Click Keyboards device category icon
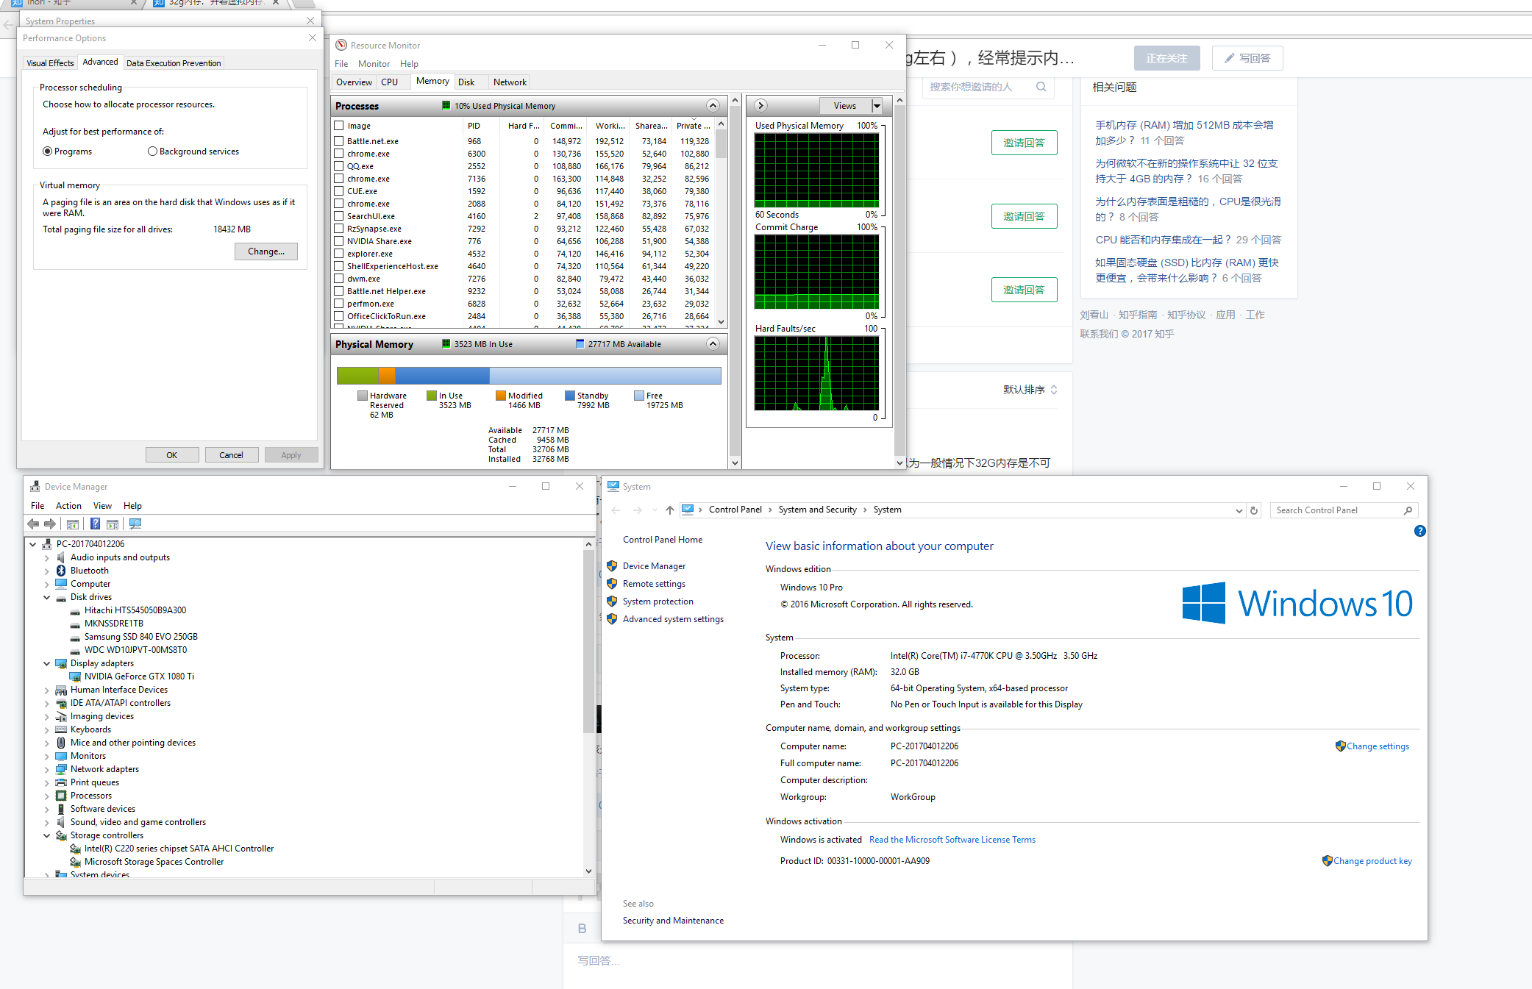This screenshot has height=989, width=1532. point(61,729)
